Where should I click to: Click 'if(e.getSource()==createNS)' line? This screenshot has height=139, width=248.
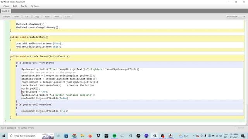click(35, 63)
